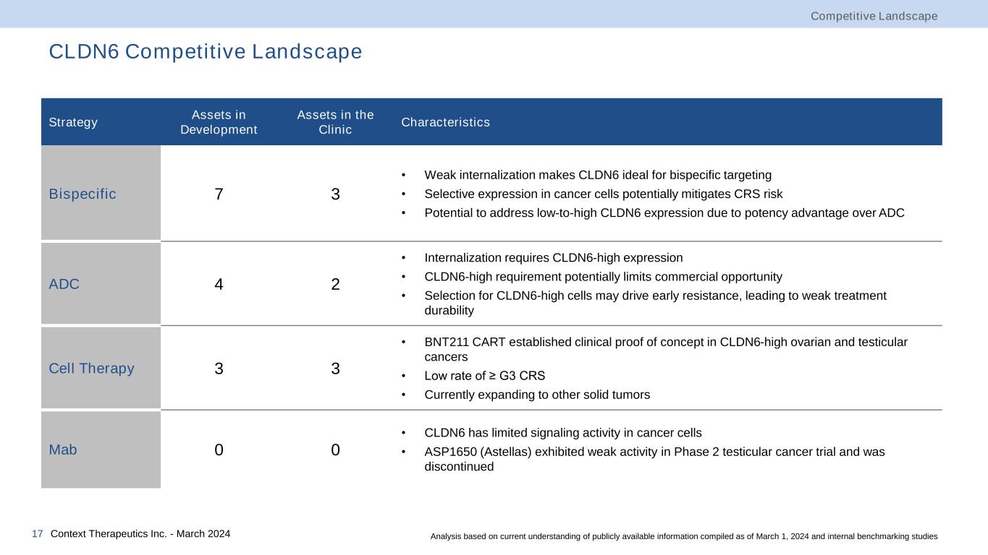The image size is (988, 555).
Task: Select the number 4 for ADC development assets
Action: [219, 285]
